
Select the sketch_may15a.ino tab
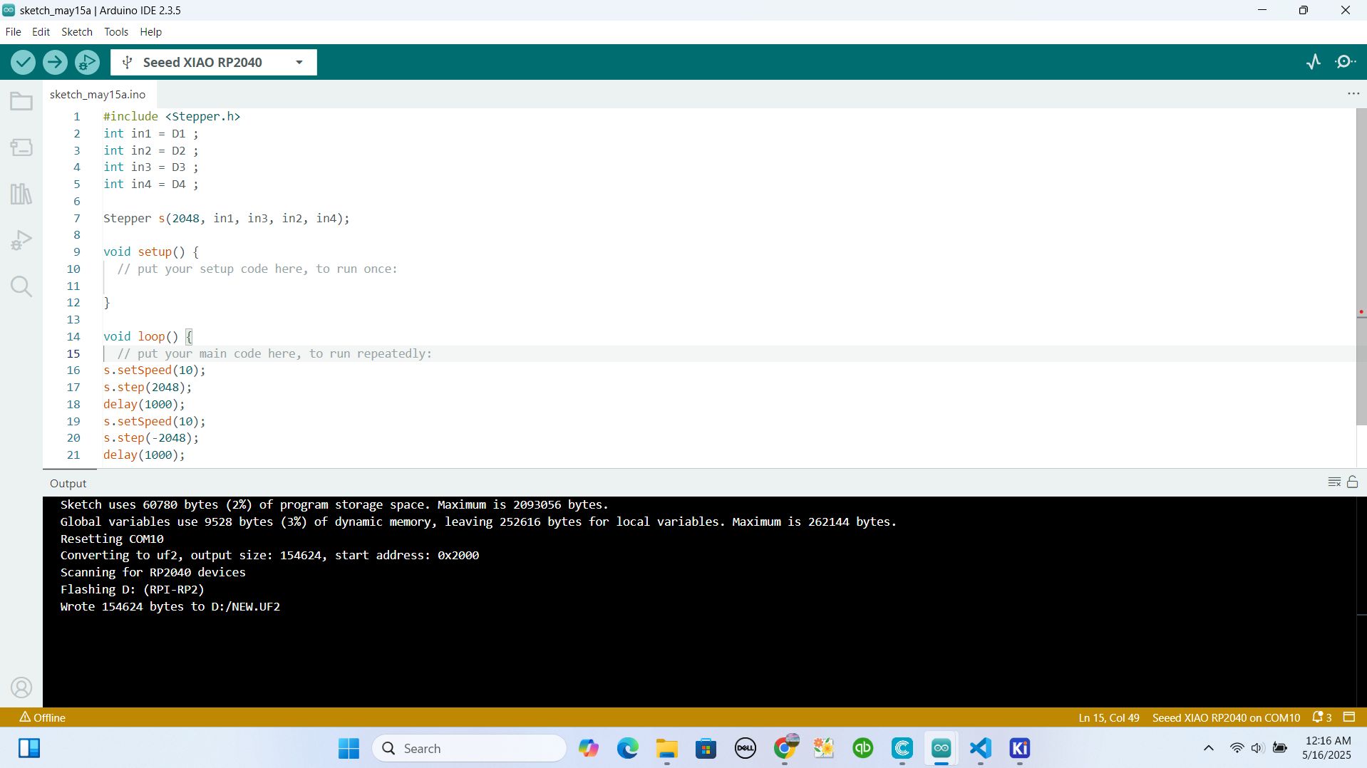98,94
